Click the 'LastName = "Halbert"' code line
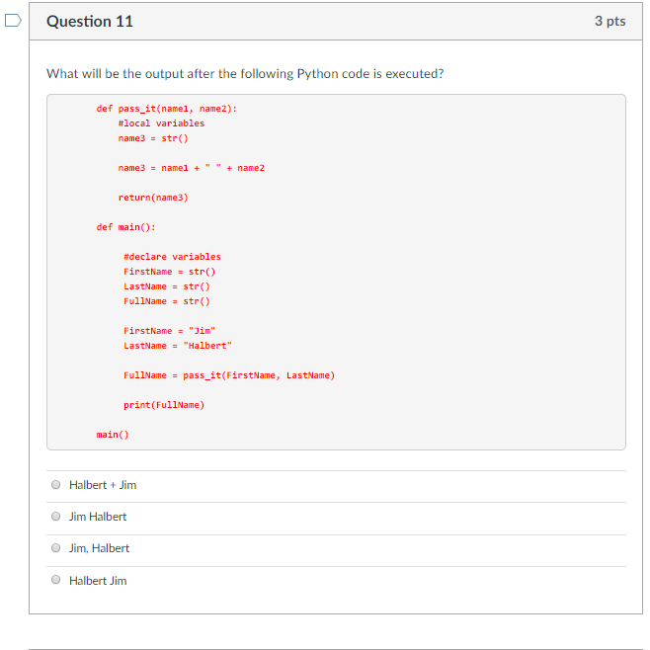 tap(178, 346)
